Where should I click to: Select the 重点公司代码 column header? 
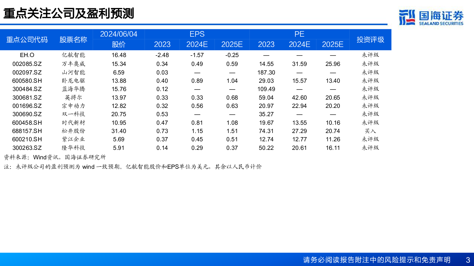tap(27, 40)
